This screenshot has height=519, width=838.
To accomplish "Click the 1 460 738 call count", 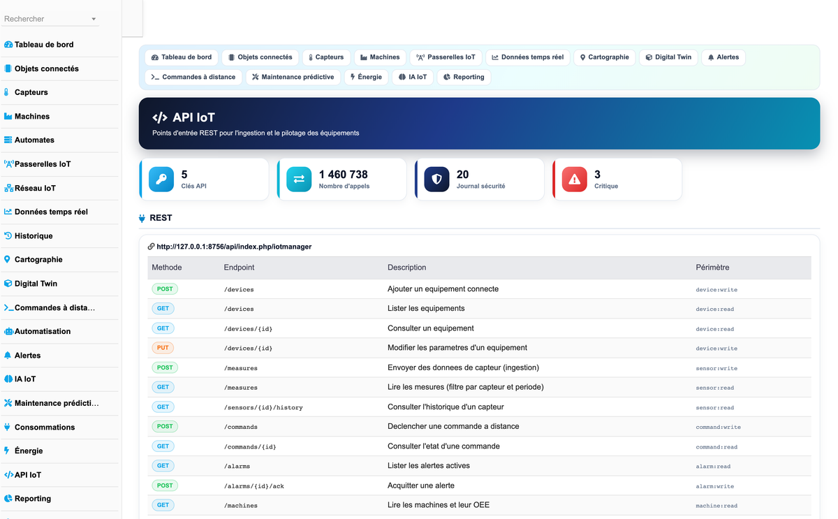I will pyautogui.click(x=344, y=175).
